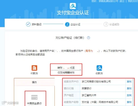Click the orange 尾号为 account text
138x106 pixels.
pos(89,51)
